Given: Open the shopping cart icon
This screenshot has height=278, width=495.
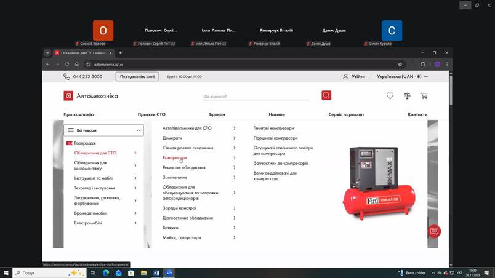Looking at the screenshot, I should coord(424,96).
